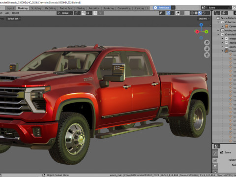Screen dimensions: 236x177
Task: Toggle Show Overlays in the viewport header
Action: (177, 13)
